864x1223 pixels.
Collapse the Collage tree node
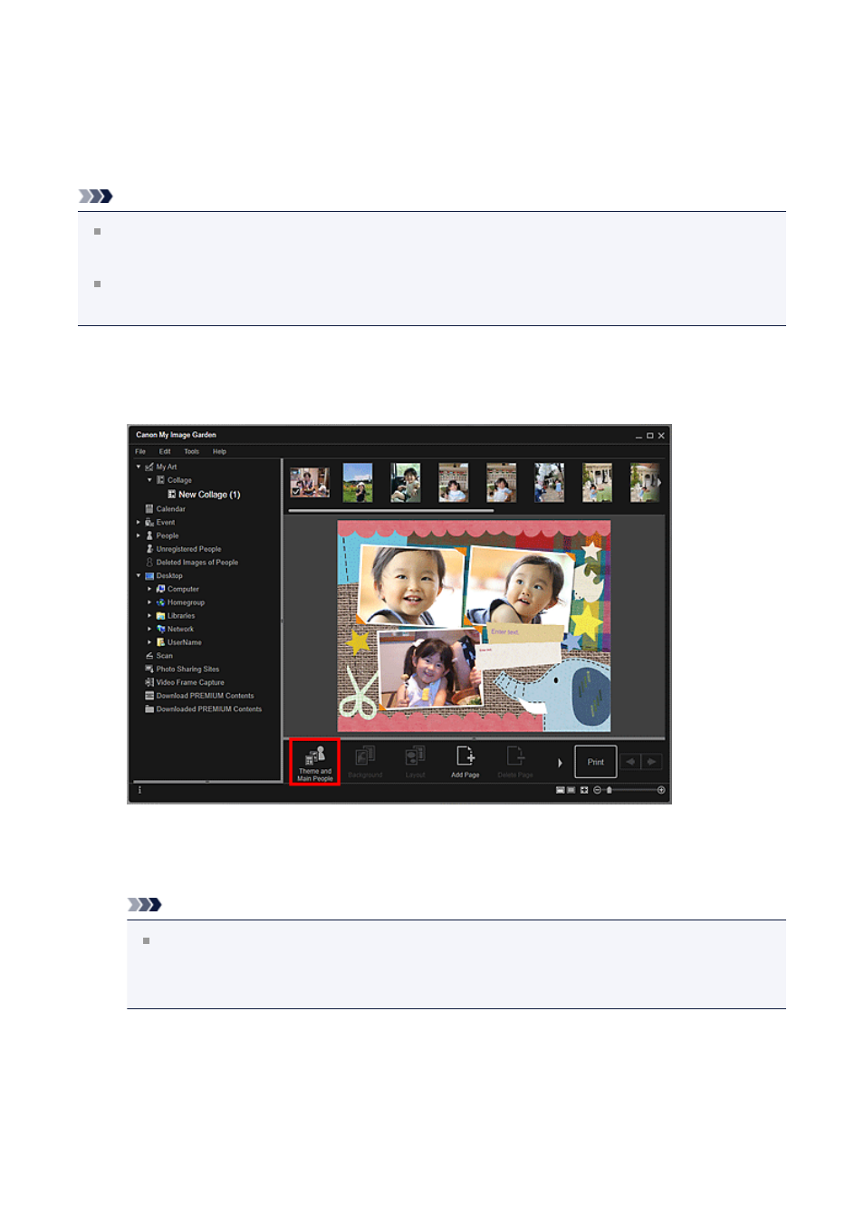pyautogui.click(x=150, y=480)
